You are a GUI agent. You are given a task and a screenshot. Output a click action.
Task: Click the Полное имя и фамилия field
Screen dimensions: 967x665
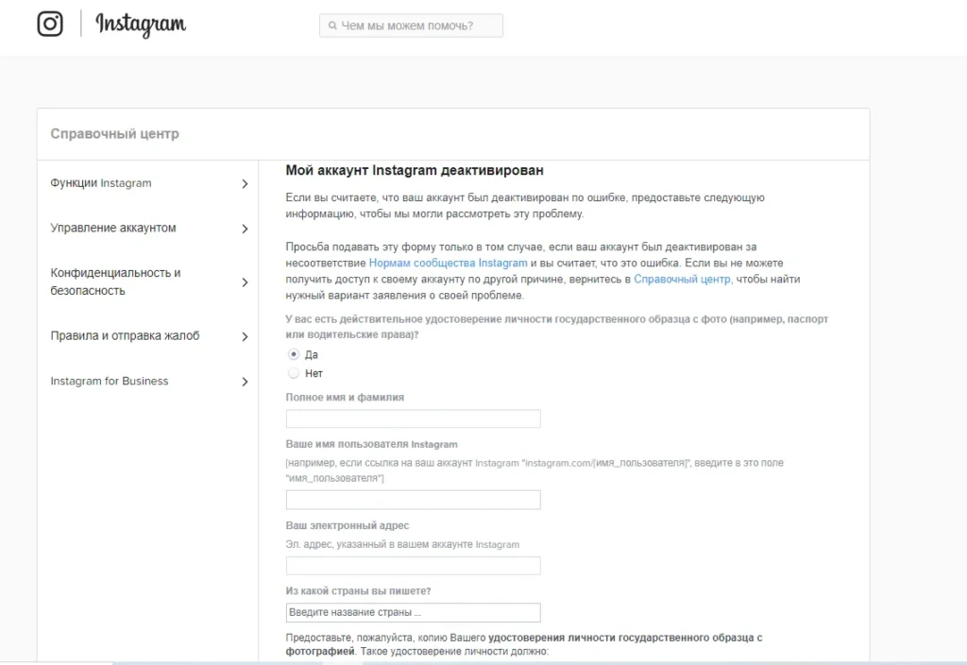(x=414, y=418)
